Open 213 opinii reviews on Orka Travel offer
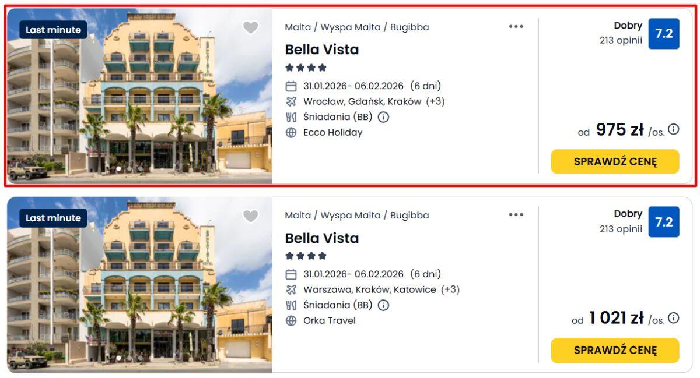Image resolution: width=700 pixels, height=378 pixels. point(621,229)
